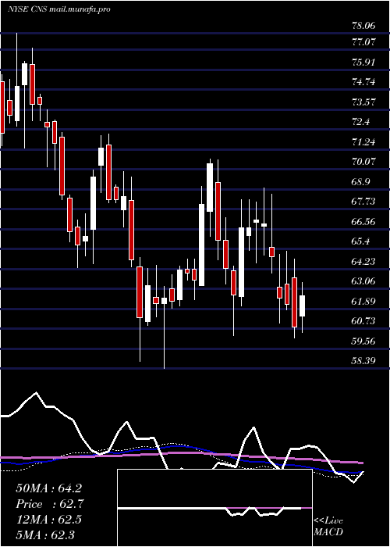Select the 77.07 price axis label
This screenshot has width=390, height=547.
click(x=364, y=42)
